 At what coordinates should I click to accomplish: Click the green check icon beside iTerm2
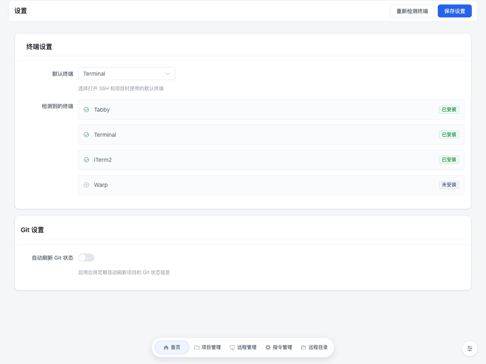[87, 160]
